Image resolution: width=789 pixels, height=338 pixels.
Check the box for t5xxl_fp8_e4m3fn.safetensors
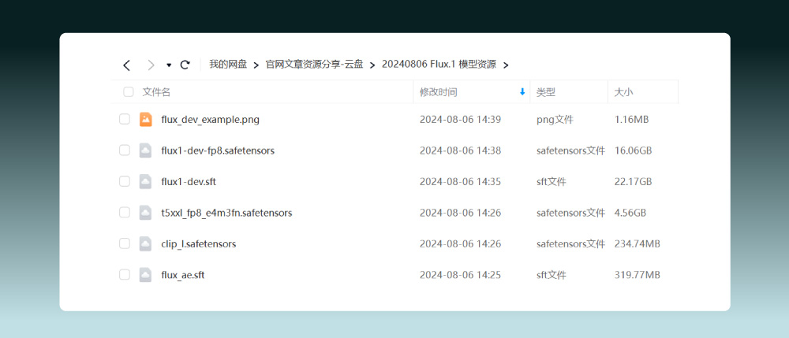click(x=125, y=213)
